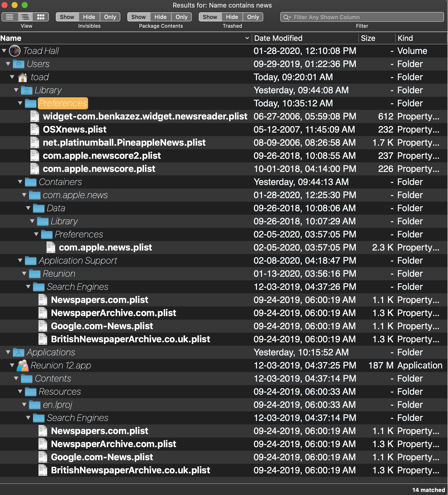Select the highlighted Preferences folder name
Viewport: 448px width, 495px height.
(63, 103)
